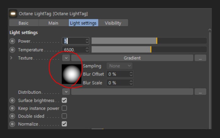Click the Texture browse ellipsis button
220x138 pixels.
[x=201, y=58]
